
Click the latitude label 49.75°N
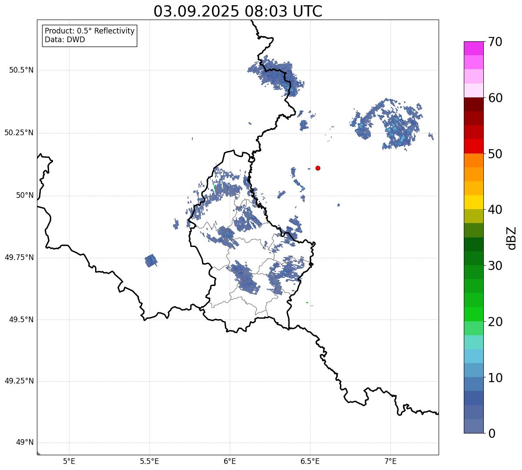tap(19, 257)
